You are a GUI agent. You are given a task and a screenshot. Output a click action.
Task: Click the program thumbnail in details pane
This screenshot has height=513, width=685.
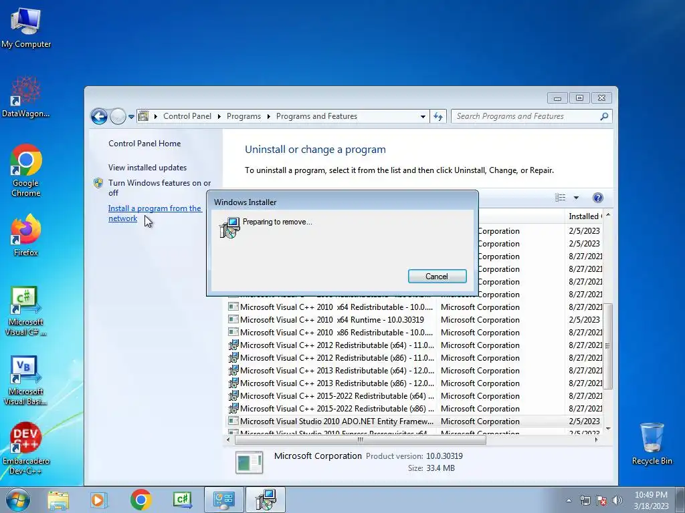tap(249, 462)
